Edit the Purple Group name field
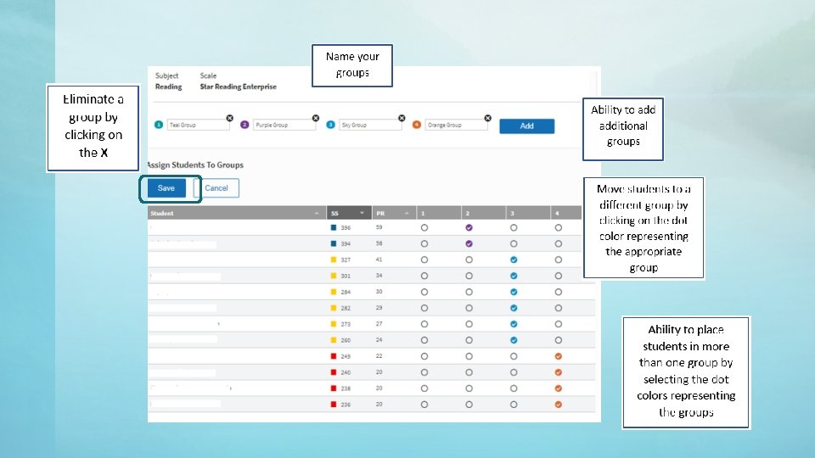The width and height of the screenshot is (815, 458). coord(284,126)
